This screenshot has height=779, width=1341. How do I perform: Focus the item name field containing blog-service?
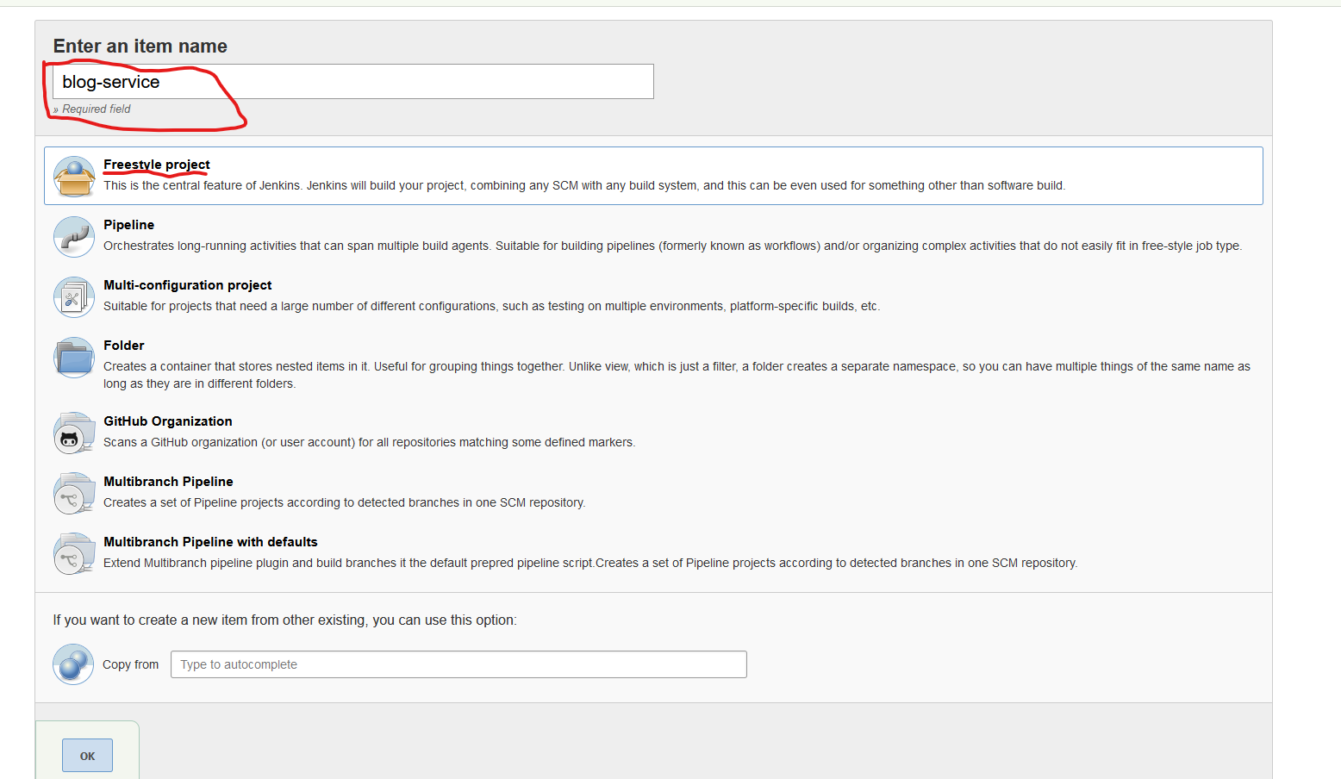click(353, 82)
